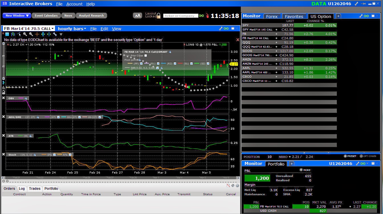This screenshot has height=214, width=383.
Task: Click chain link icon beside ticker search
Action: coord(201,16)
